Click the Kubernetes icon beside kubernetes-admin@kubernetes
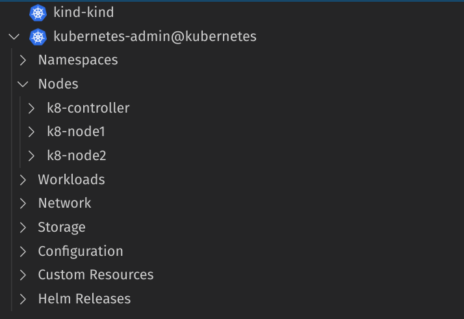The height and width of the screenshot is (319, 464). [38, 36]
